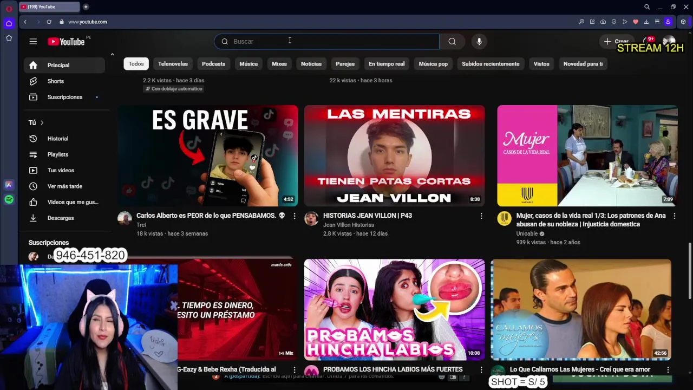Open Opera main menu logo
The height and width of the screenshot is (390, 693).
click(x=9, y=8)
